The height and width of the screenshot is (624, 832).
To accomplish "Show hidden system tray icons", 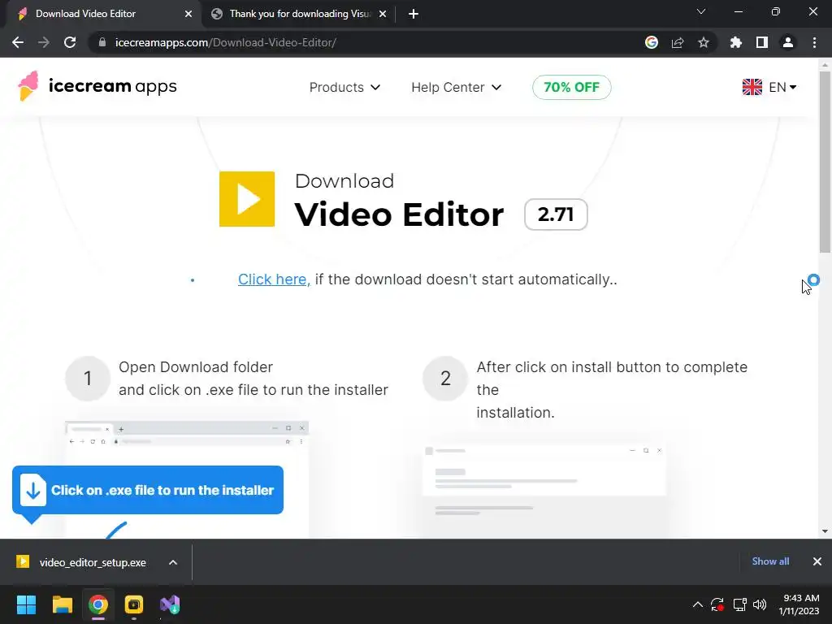I will (x=698, y=604).
